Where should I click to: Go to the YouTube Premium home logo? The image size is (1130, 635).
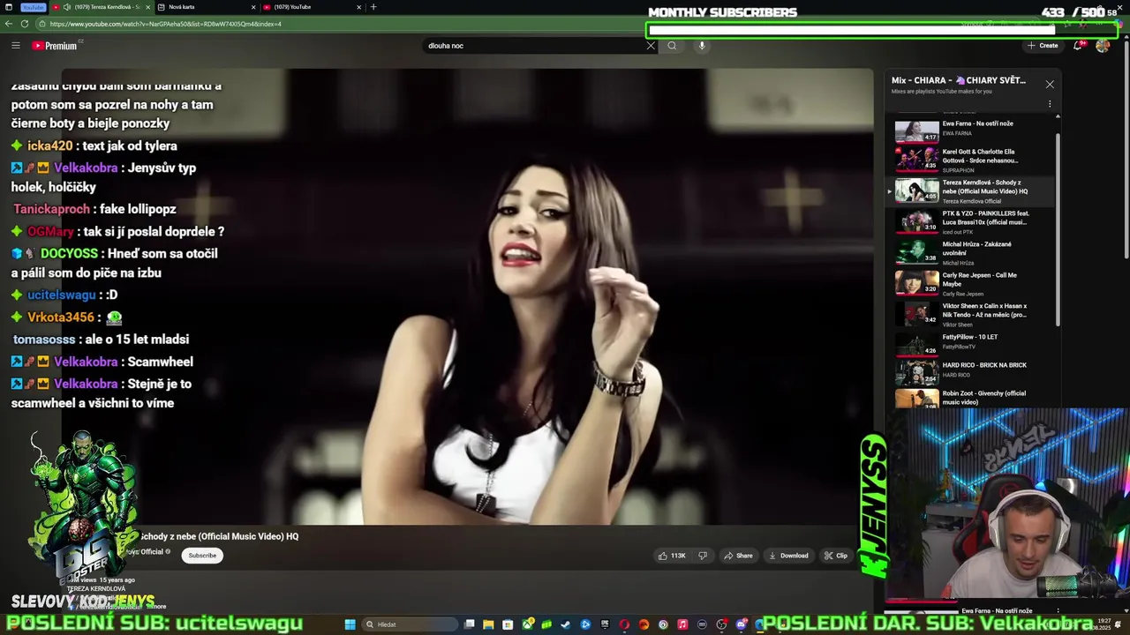(55, 46)
